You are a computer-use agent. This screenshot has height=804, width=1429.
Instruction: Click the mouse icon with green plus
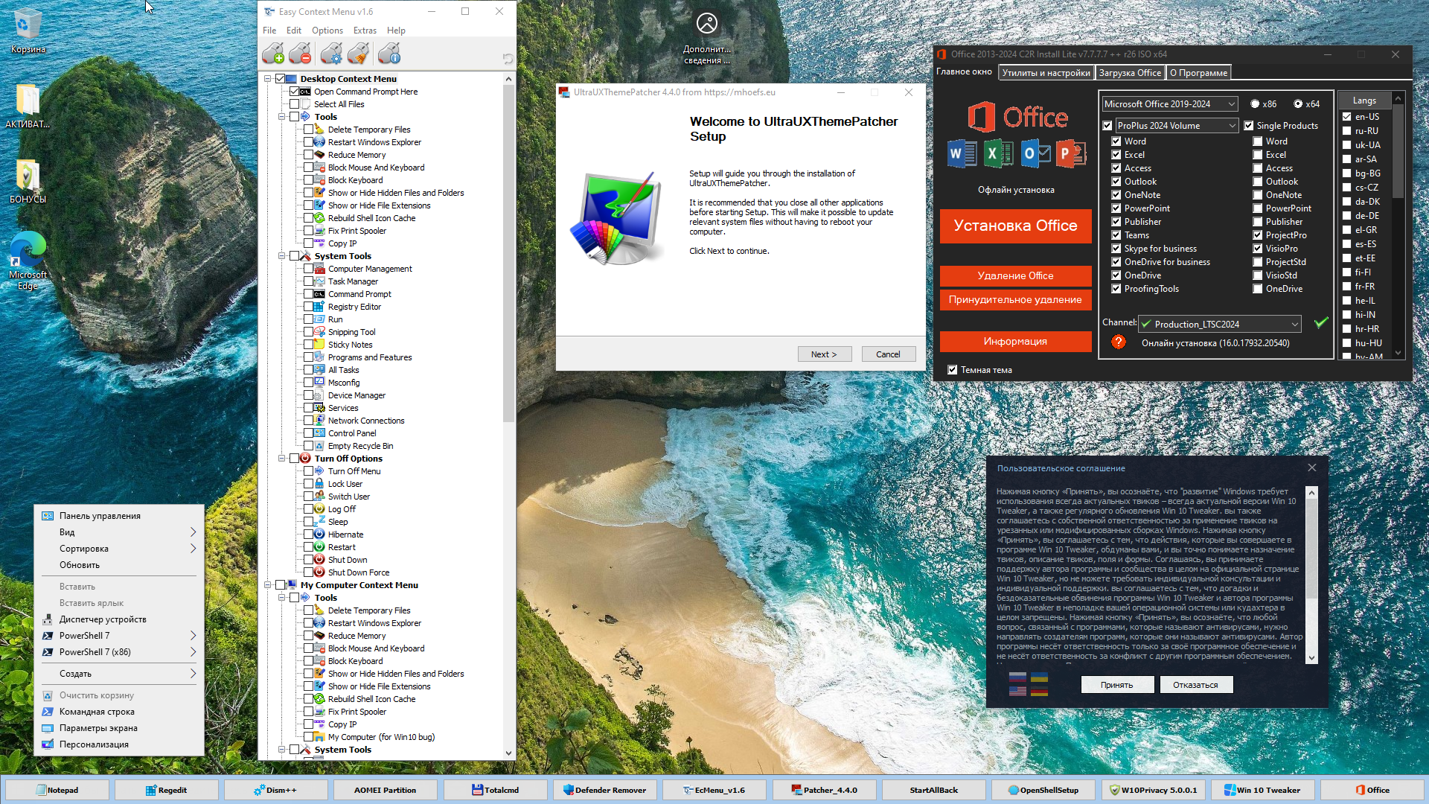(x=273, y=54)
